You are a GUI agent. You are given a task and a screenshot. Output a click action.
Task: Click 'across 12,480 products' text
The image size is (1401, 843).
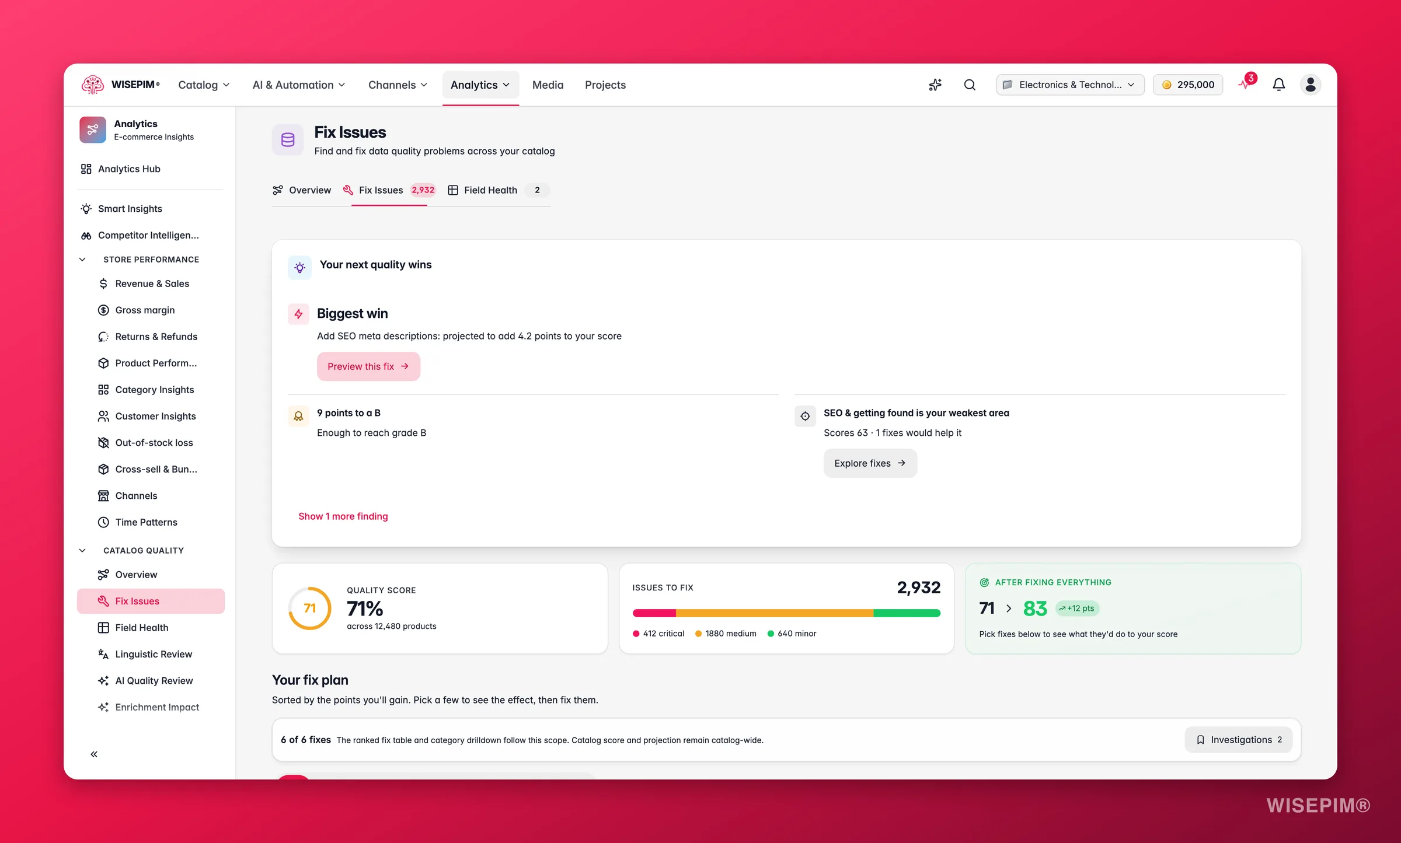[392, 627]
